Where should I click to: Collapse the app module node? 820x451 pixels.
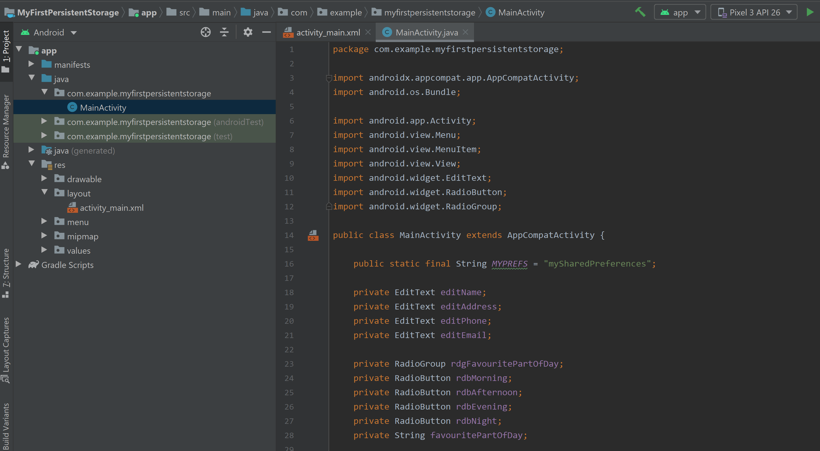pos(19,49)
